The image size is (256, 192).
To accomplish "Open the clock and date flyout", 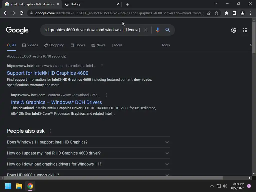I will coord(237,186).
